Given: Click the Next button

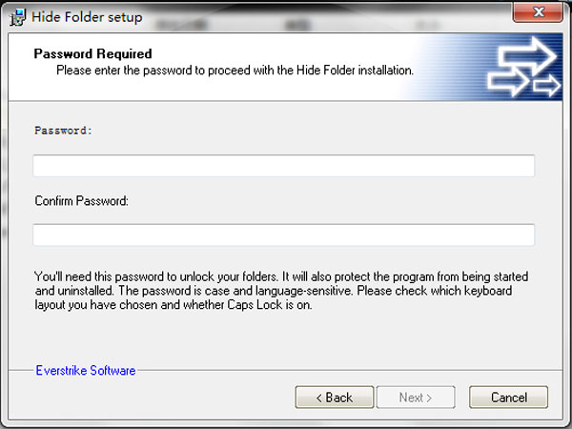Looking at the screenshot, I should tap(416, 398).
